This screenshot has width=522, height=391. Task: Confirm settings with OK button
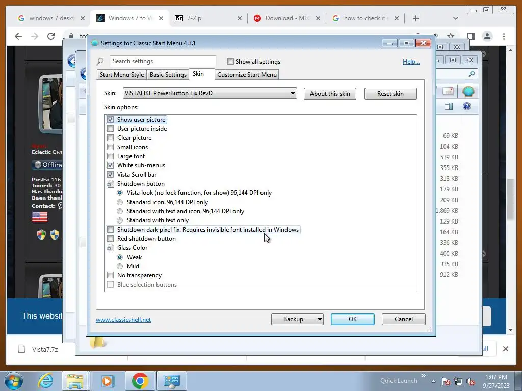pos(353,319)
